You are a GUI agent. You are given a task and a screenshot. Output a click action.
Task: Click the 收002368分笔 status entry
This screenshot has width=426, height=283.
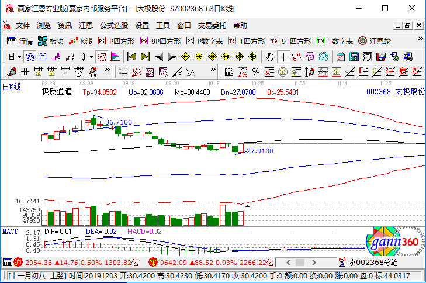(368, 263)
